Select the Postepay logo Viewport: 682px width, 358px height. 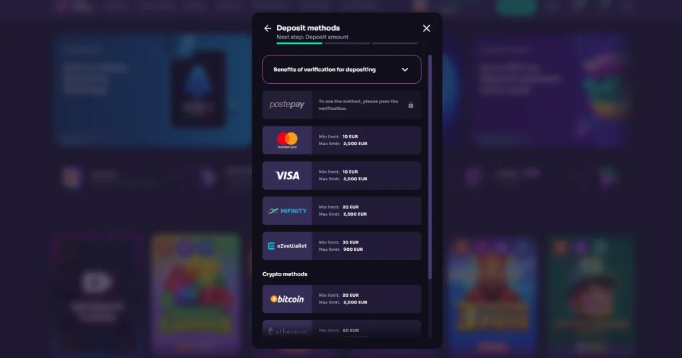click(287, 104)
